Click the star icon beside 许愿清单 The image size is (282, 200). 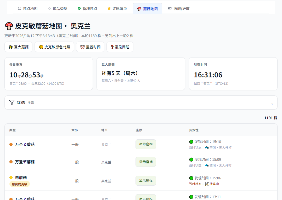point(109,8)
